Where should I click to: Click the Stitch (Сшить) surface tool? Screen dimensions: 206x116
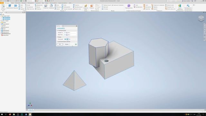coord(146,5)
